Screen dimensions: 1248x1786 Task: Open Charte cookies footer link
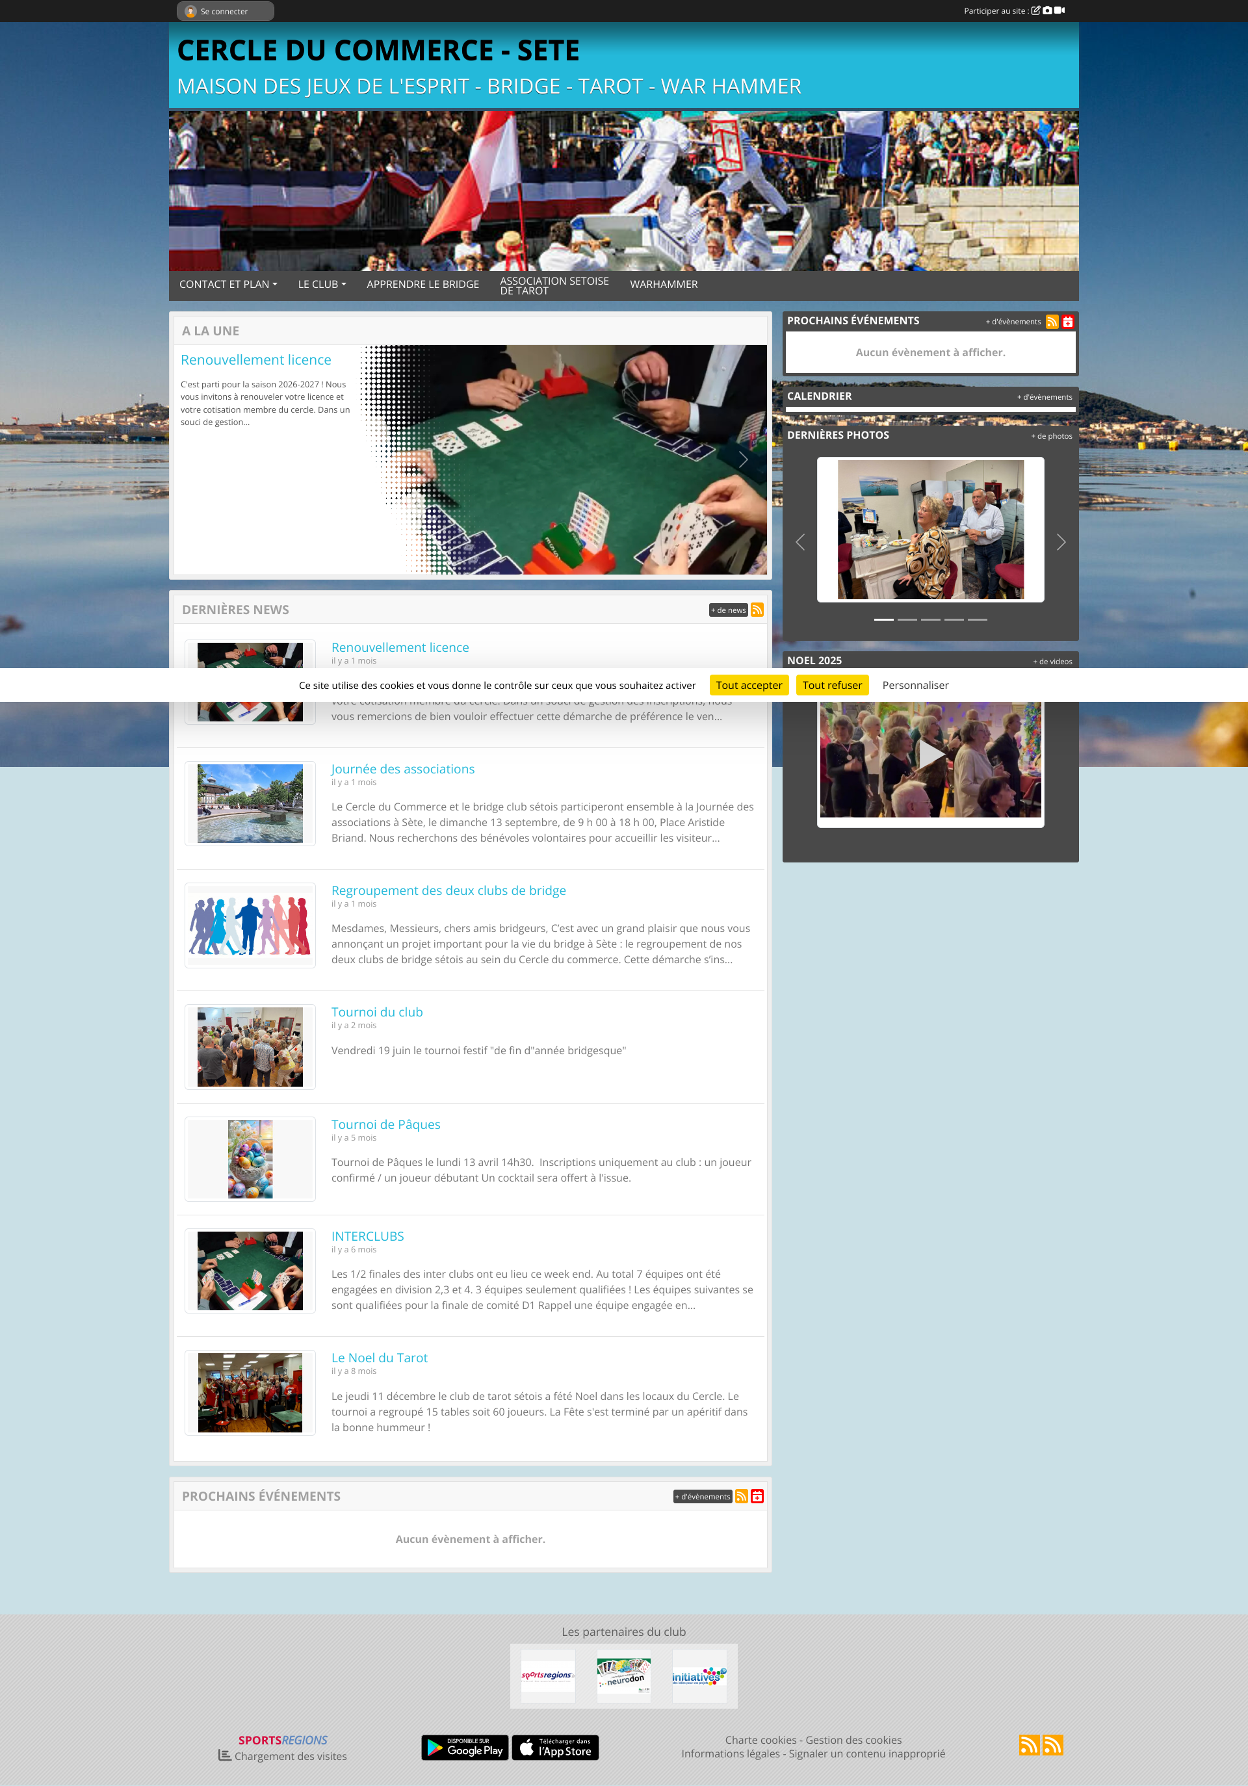[760, 1740]
